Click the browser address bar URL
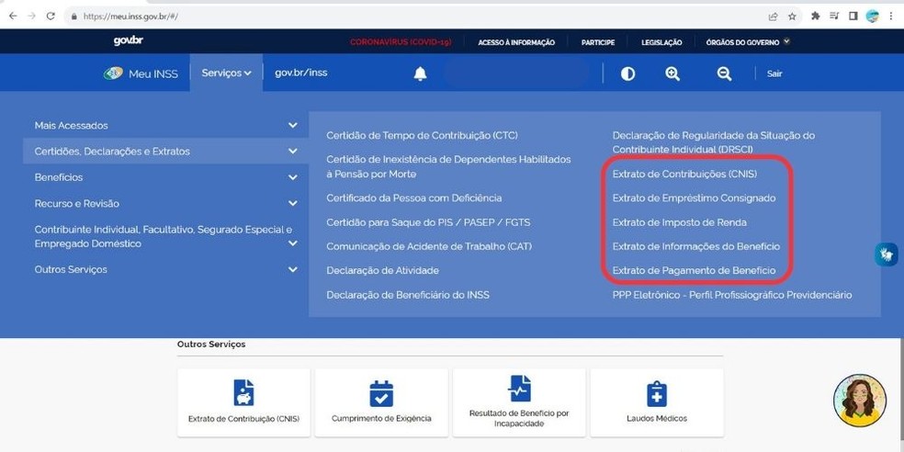 (130, 17)
